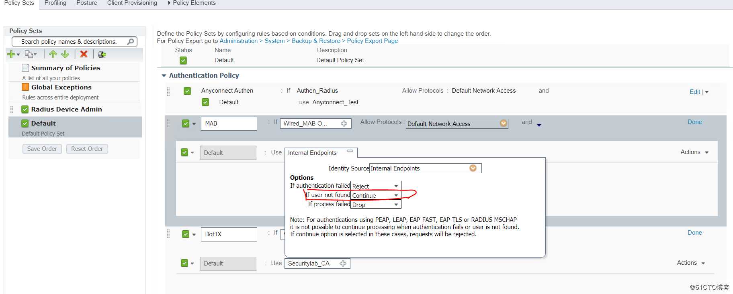Toggle status checkbox of Default policy set header

(183, 61)
